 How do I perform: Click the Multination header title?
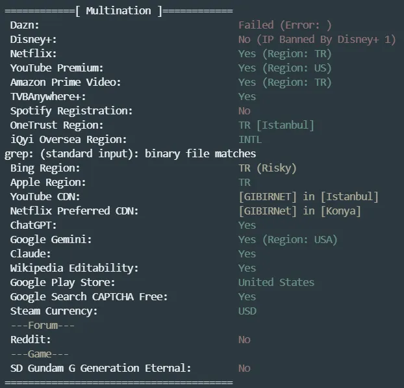pyautogui.click(x=118, y=11)
